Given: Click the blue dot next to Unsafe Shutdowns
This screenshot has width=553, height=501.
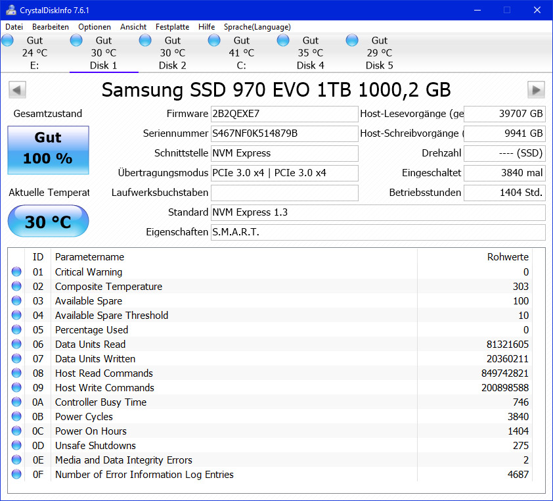Looking at the screenshot, I should pyautogui.click(x=16, y=445).
